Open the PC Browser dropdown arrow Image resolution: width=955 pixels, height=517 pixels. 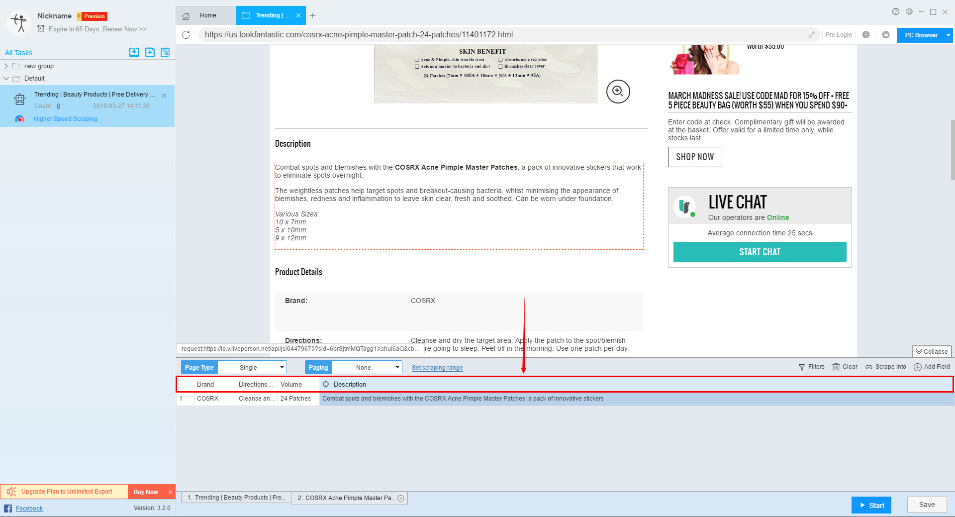coord(949,35)
